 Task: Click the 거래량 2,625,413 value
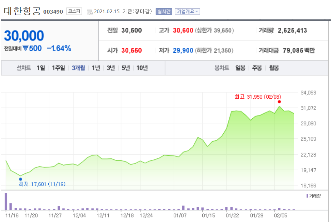click(x=293, y=30)
